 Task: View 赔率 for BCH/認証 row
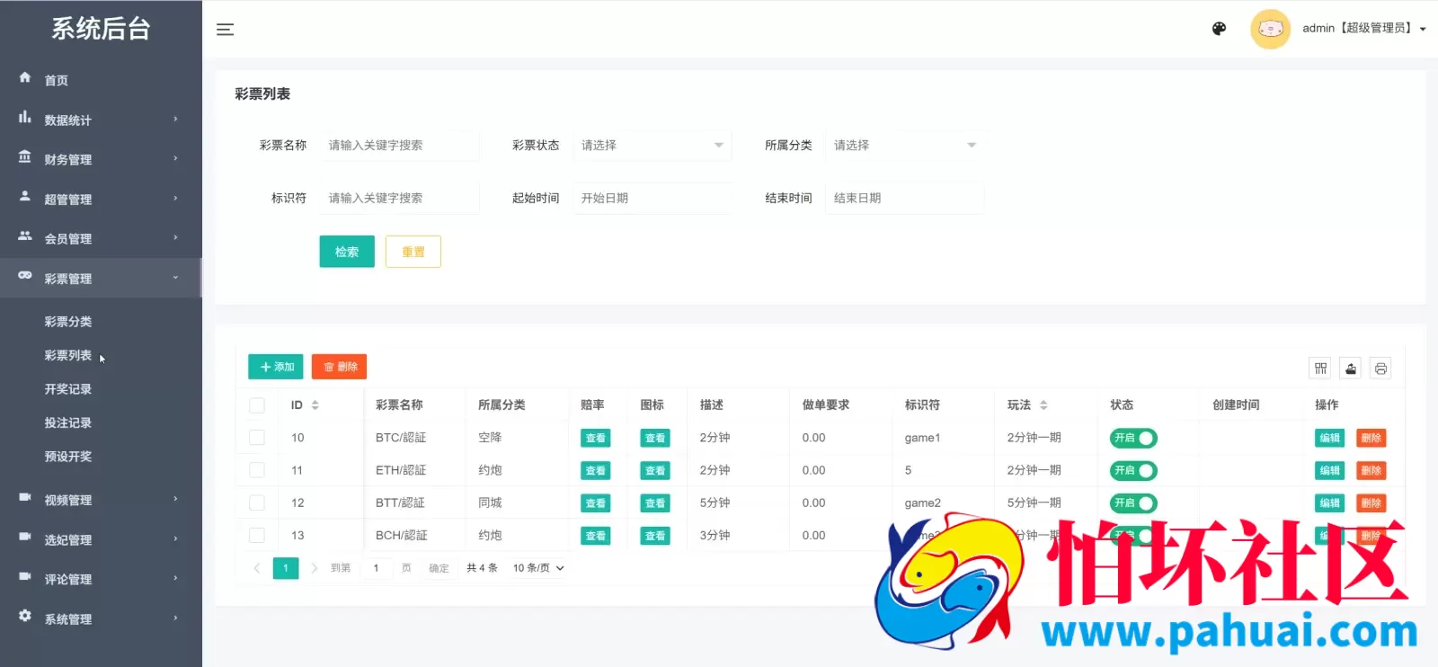596,537
